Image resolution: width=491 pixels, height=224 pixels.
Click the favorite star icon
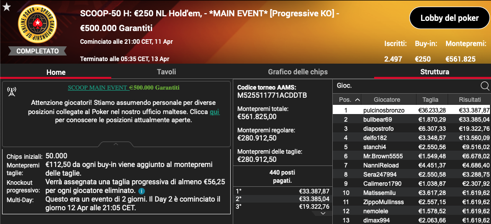tap(6, 8)
